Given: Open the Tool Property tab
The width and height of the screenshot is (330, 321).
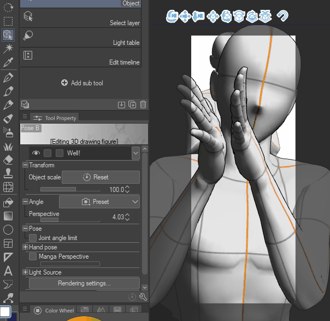Looking at the screenshot, I should pos(55,118).
